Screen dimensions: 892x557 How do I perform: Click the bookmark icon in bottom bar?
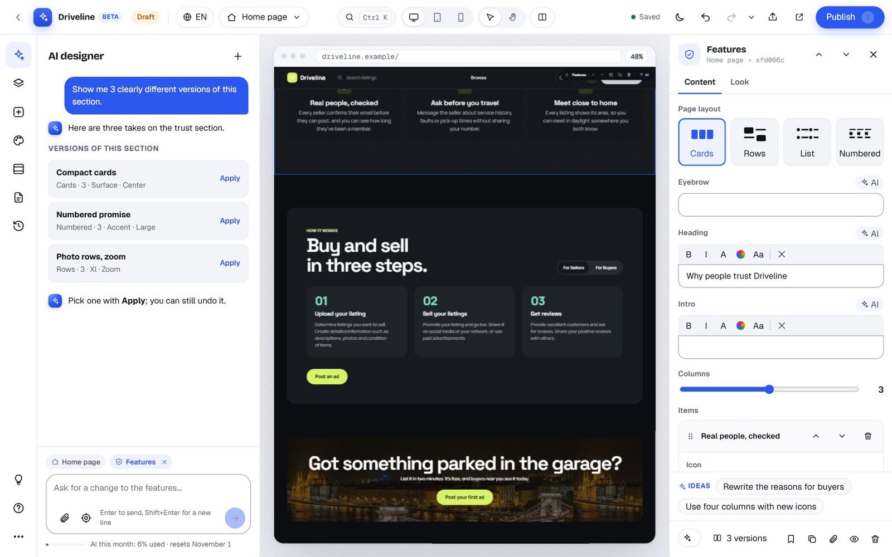click(x=791, y=539)
